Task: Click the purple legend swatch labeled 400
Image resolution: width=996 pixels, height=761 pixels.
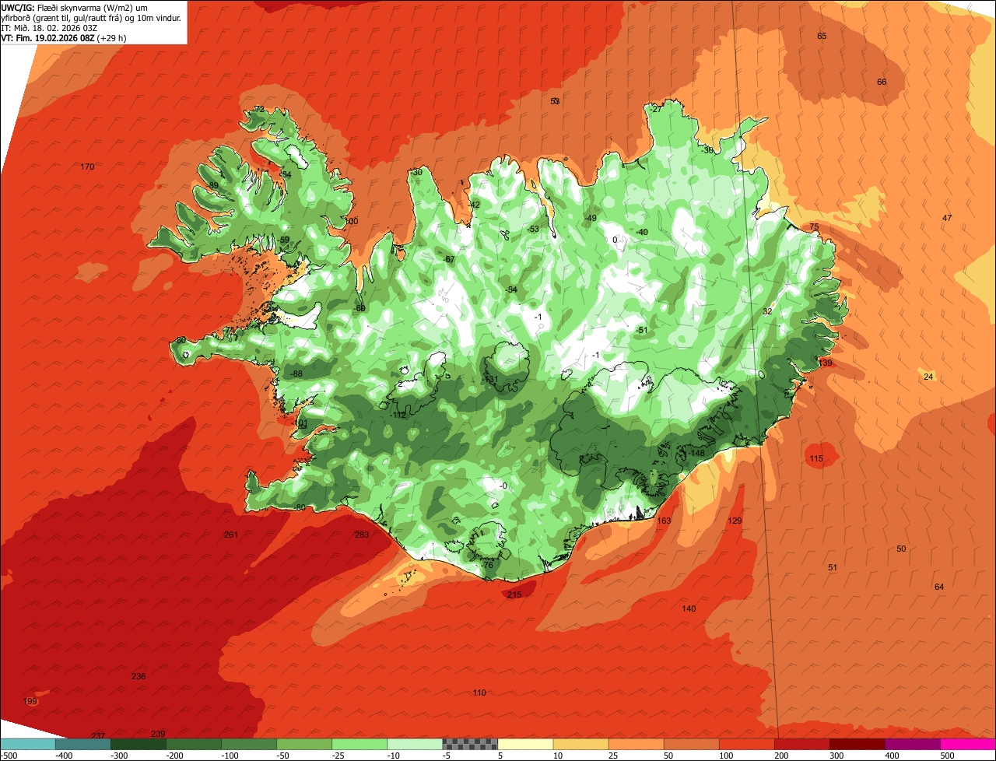Action: pos(913,744)
